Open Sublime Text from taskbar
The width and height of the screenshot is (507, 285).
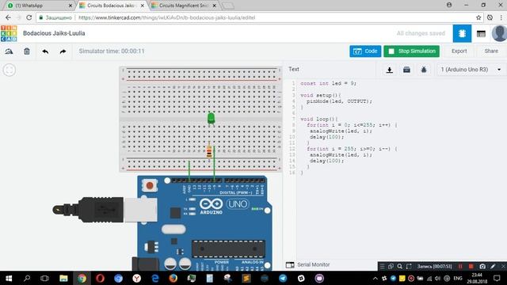246,278
